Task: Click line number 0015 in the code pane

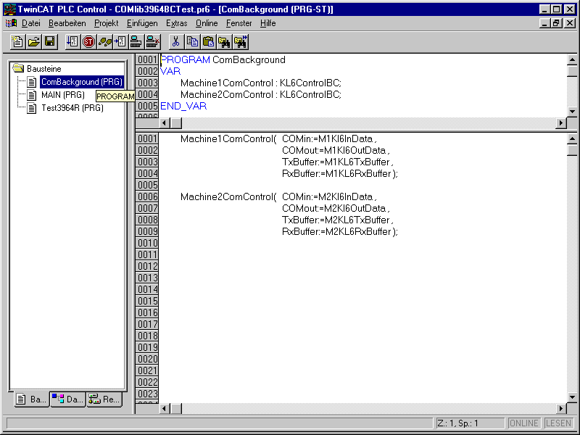Action: click(x=147, y=301)
